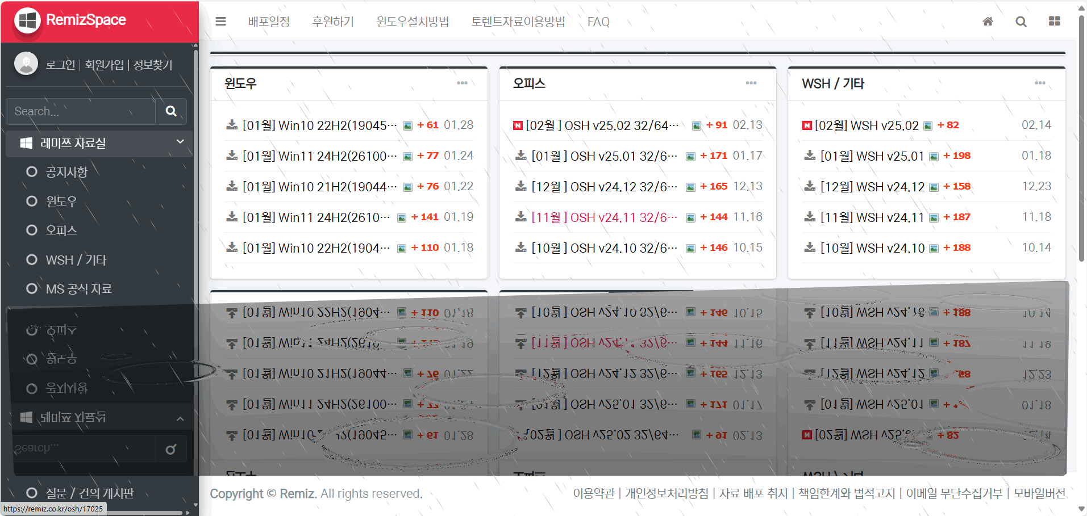The height and width of the screenshot is (516, 1087).
Task: Open 배포일정 in top navigation
Action: (x=269, y=22)
